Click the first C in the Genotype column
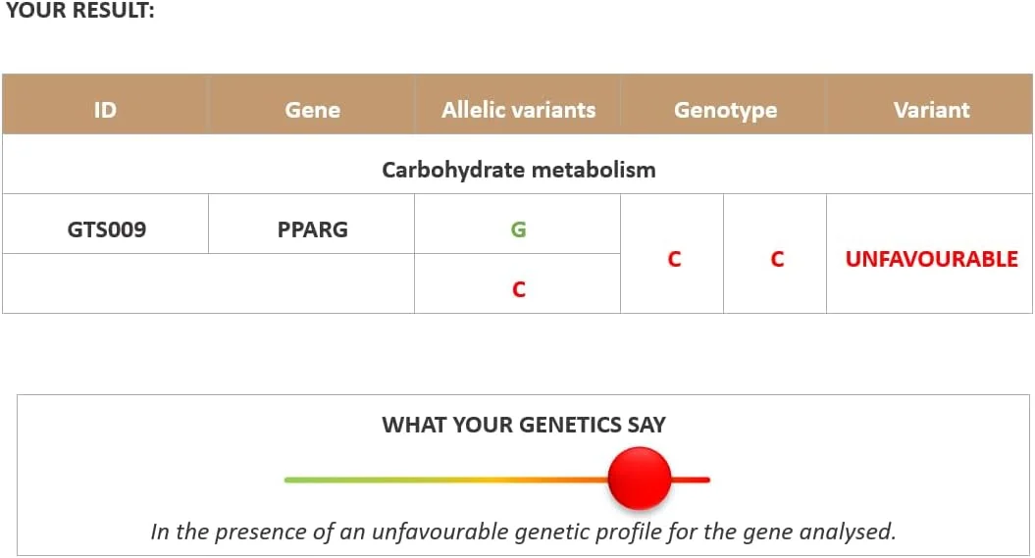Image resolution: width=1035 pixels, height=558 pixels. (673, 259)
